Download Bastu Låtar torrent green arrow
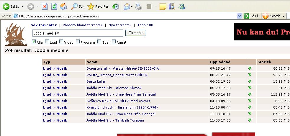This screenshot has height=136, width=290. pyautogui.click(x=250, y=81)
